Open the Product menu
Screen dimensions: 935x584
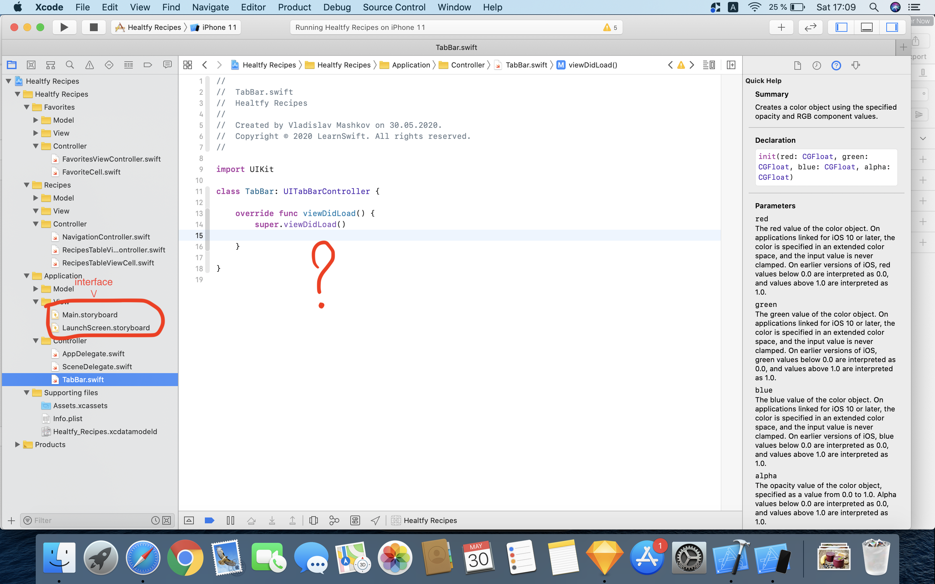pyautogui.click(x=294, y=7)
